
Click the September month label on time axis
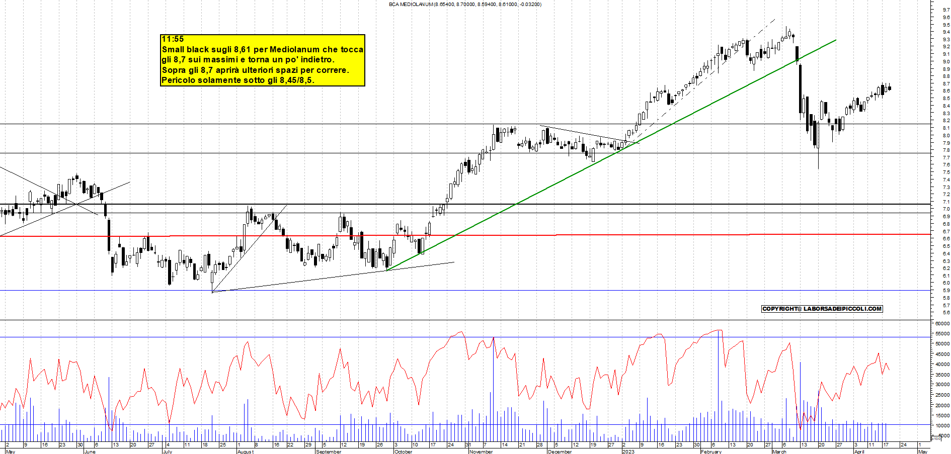point(329,451)
